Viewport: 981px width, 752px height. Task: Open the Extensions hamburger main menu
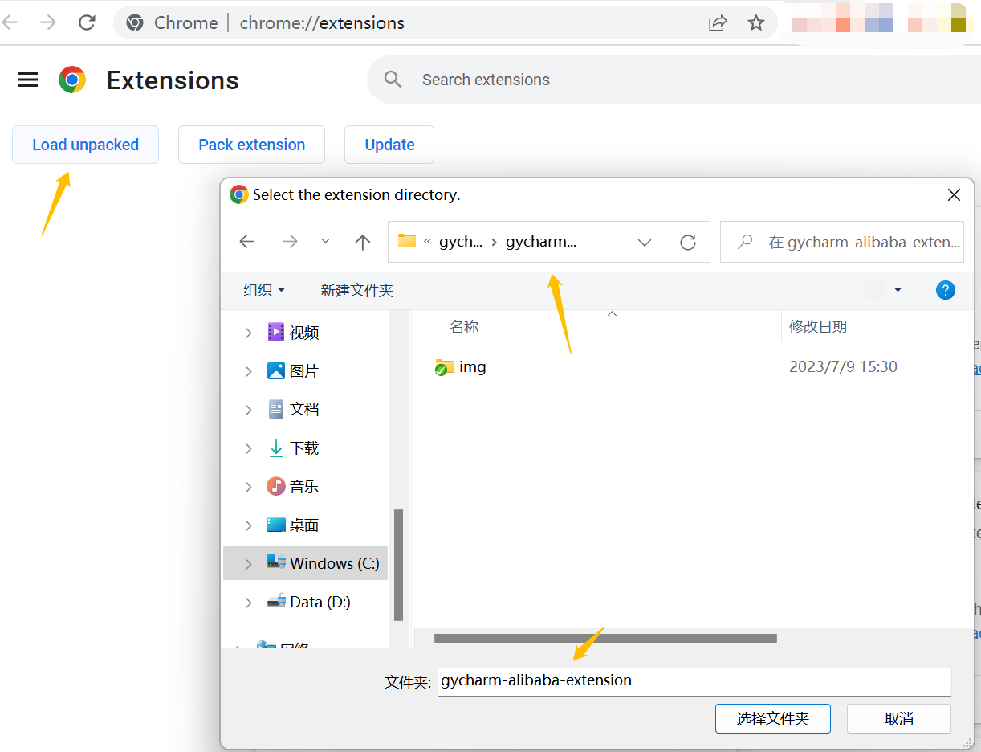click(x=28, y=80)
